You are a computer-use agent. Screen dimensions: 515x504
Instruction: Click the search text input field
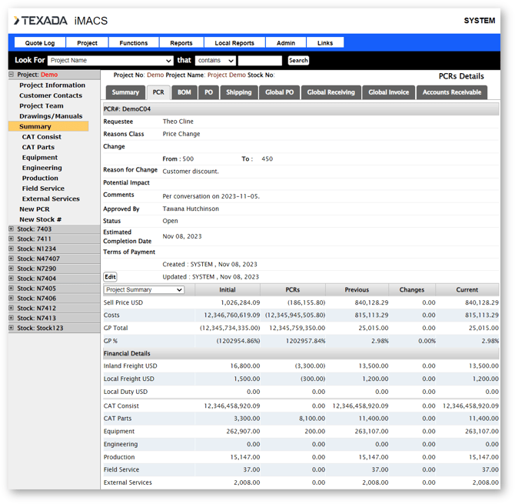[260, 61]
